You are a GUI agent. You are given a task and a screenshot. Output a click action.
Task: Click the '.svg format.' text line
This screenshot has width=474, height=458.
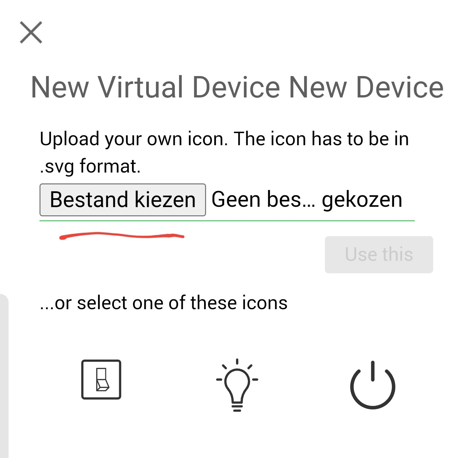(90, 166)
